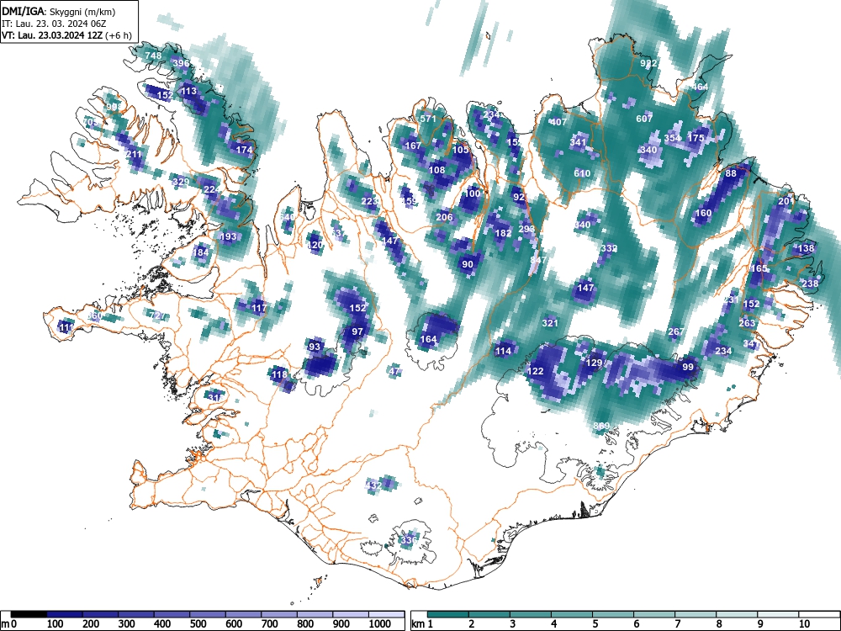Click the map value 336
The height and width of the screenshot is (631, 841).
pos(409,539)
